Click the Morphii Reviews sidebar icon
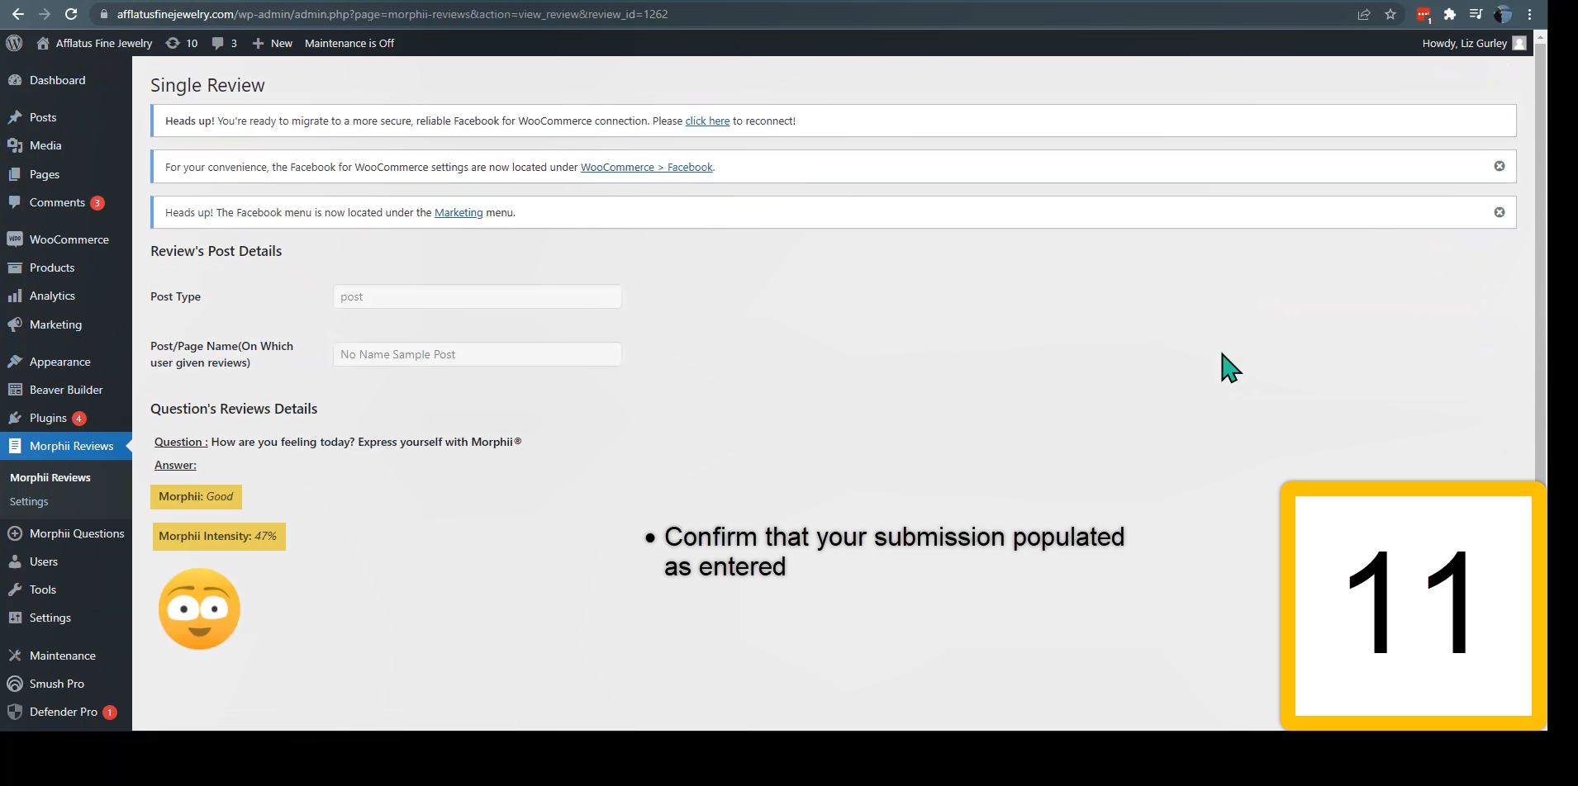1578x786 pixels. pos(15,446)
